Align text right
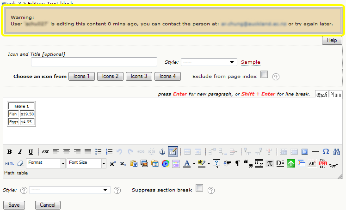This screenshot has height=210, width=346. point(77,152)
